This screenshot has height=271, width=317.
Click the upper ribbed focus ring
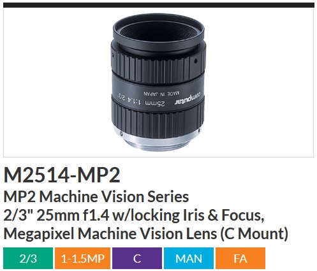coord(158,64)
